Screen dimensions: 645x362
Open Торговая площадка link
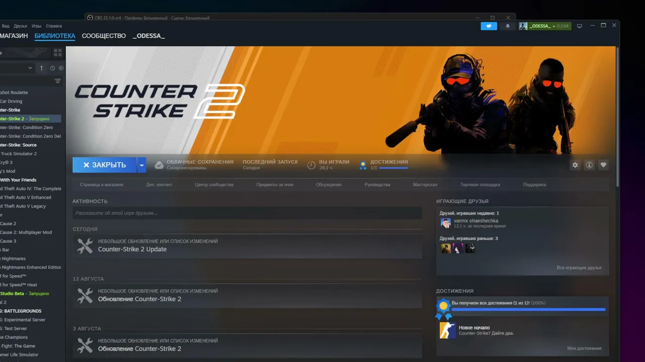tap(480, 185)
